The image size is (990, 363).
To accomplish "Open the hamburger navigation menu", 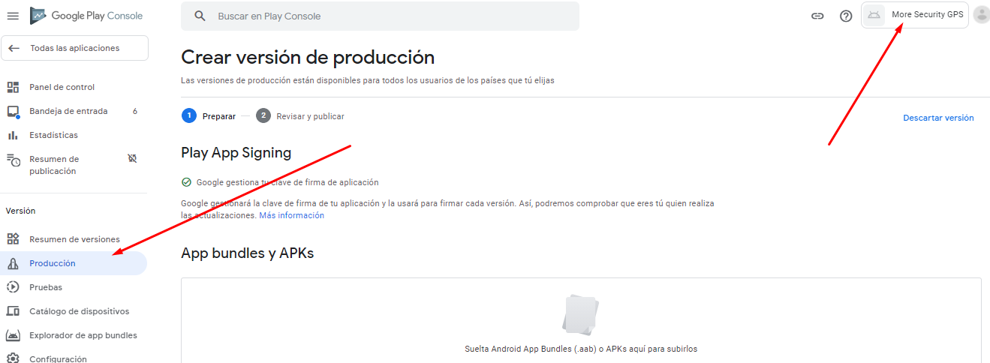I will pos(13,16).
